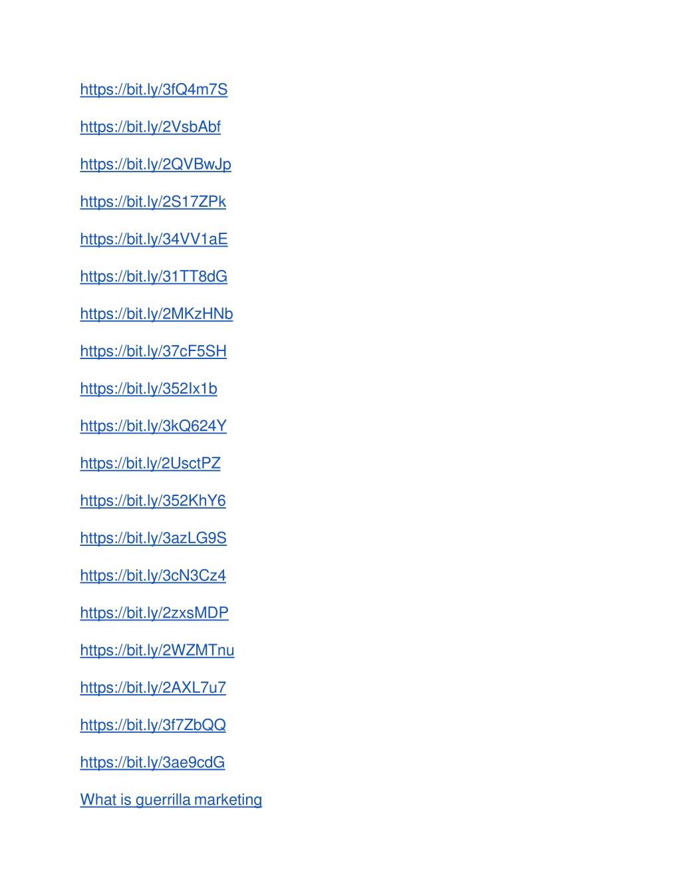Click the bit.ly/2UsctPZ hyperlink
Screen dimensions: 681x881
click(150, 463)
